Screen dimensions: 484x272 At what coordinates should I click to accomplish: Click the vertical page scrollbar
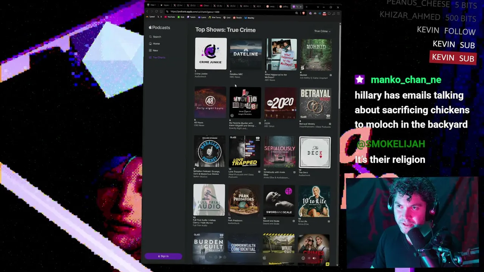(340, 66)
